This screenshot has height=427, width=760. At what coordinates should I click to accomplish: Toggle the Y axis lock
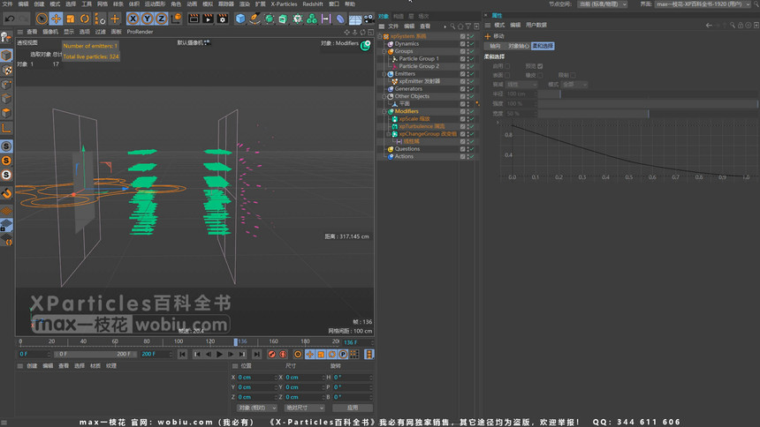(x=147, y=19)
